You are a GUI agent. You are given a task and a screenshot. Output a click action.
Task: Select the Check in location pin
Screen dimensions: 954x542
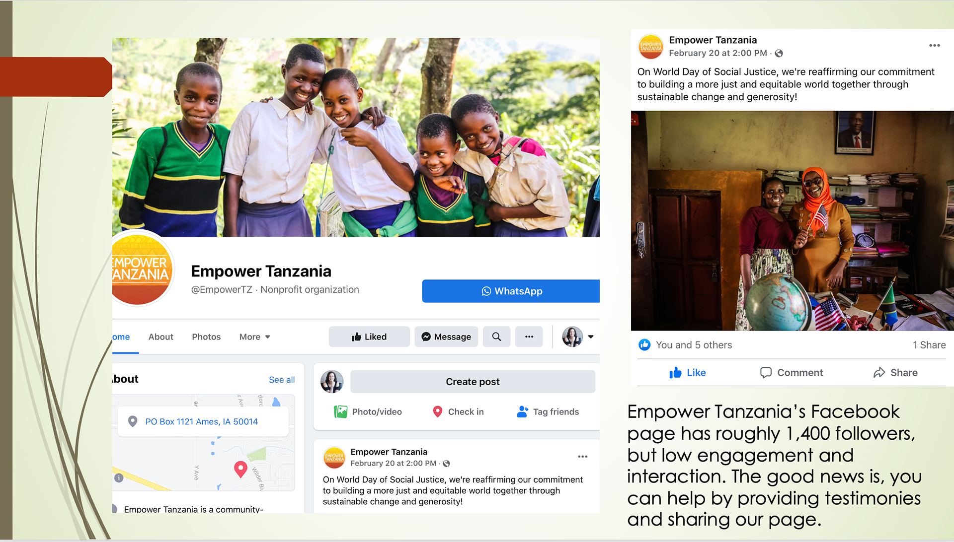(x=438, y=411)
